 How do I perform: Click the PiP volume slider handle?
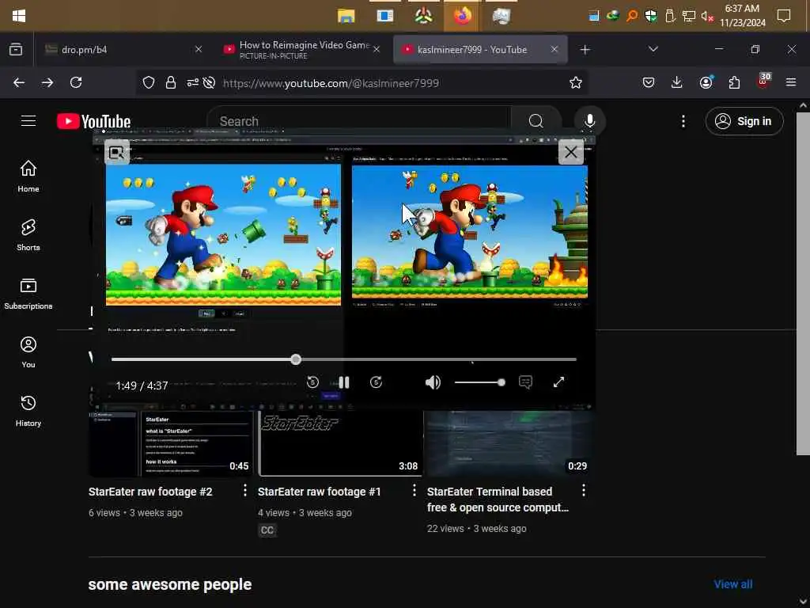click(501, 382)
